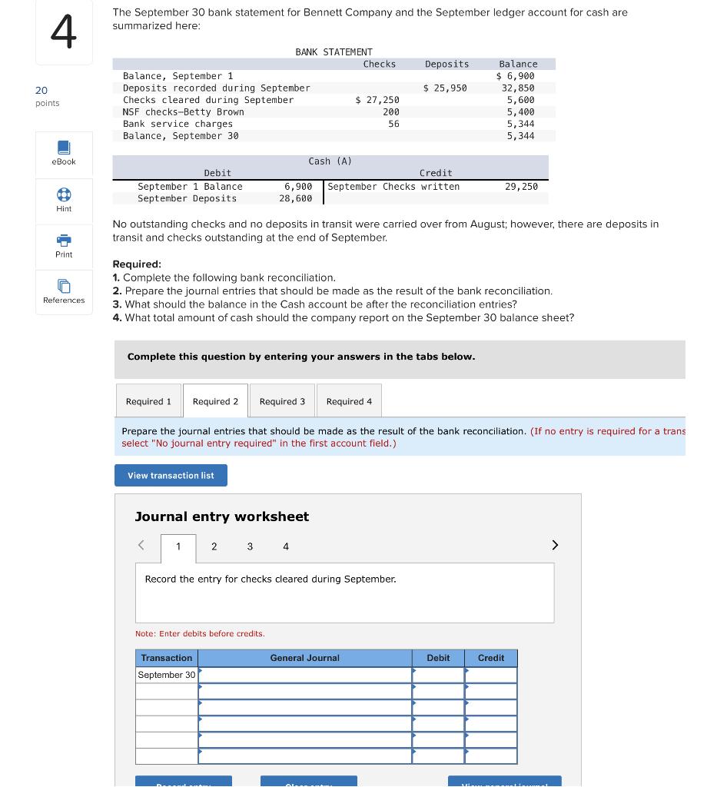Click the Credit field in first row

click(490, 675)
